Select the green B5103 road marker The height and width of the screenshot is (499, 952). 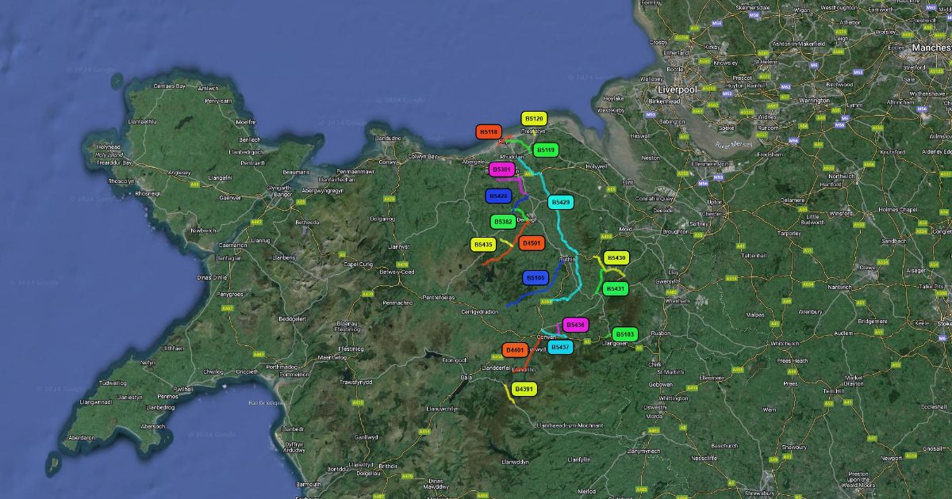tap(625, 335)
